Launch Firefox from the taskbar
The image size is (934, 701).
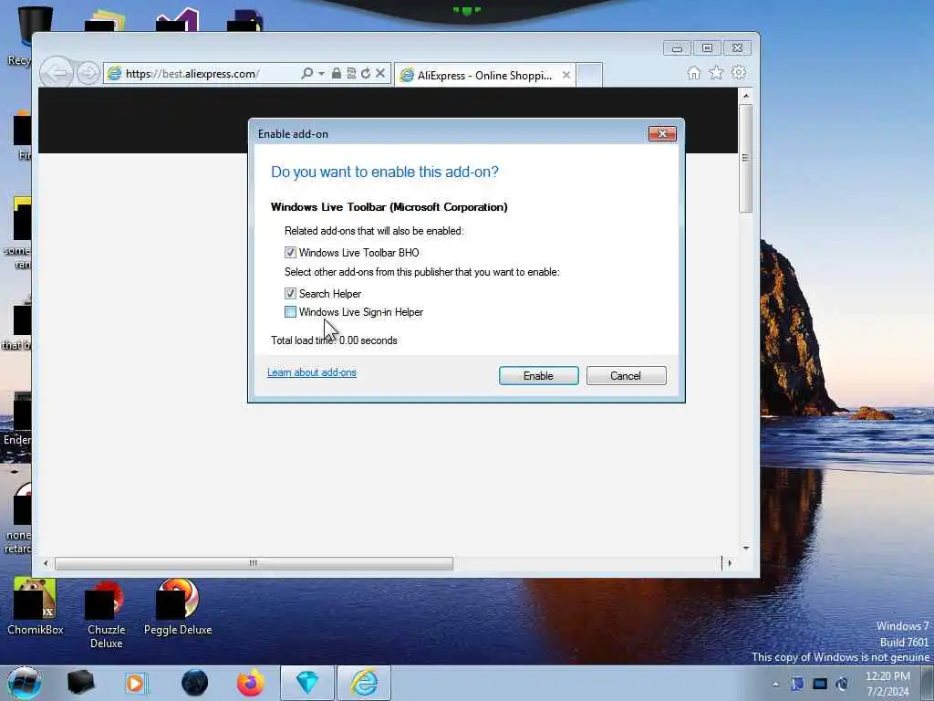pos(251,683)
